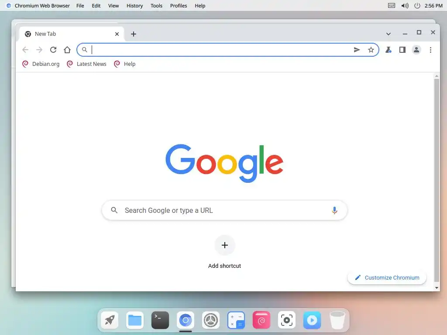447x335 pixels.
Task: Reload the current page
Action: pyautogui.click(x=53, y=50)
